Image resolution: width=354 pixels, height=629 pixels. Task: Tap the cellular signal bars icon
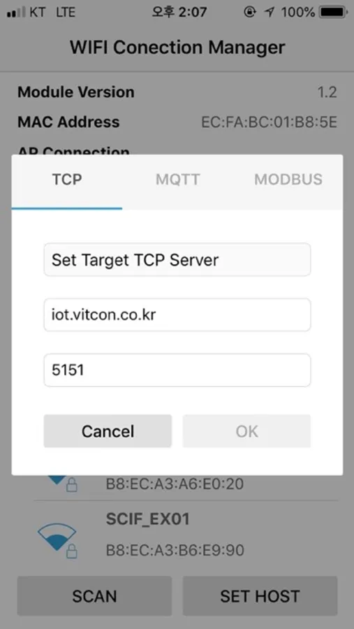[x=16, y=13]
